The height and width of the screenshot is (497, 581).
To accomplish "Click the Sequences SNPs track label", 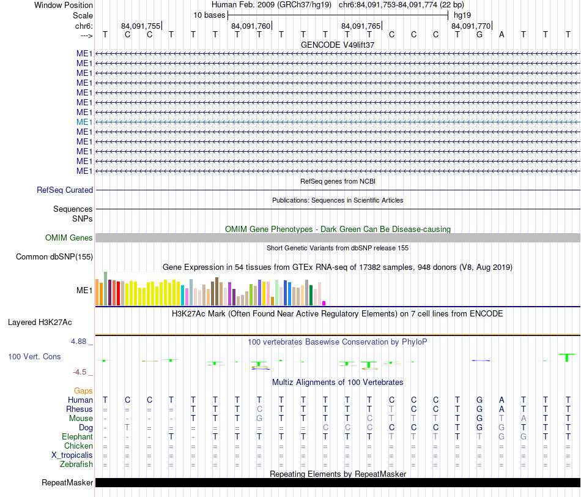I will tap(73, 214).
